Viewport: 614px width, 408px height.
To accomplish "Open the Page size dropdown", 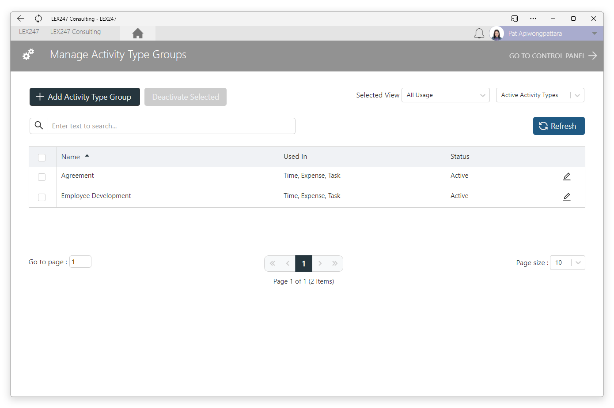I will coord(568,263).
